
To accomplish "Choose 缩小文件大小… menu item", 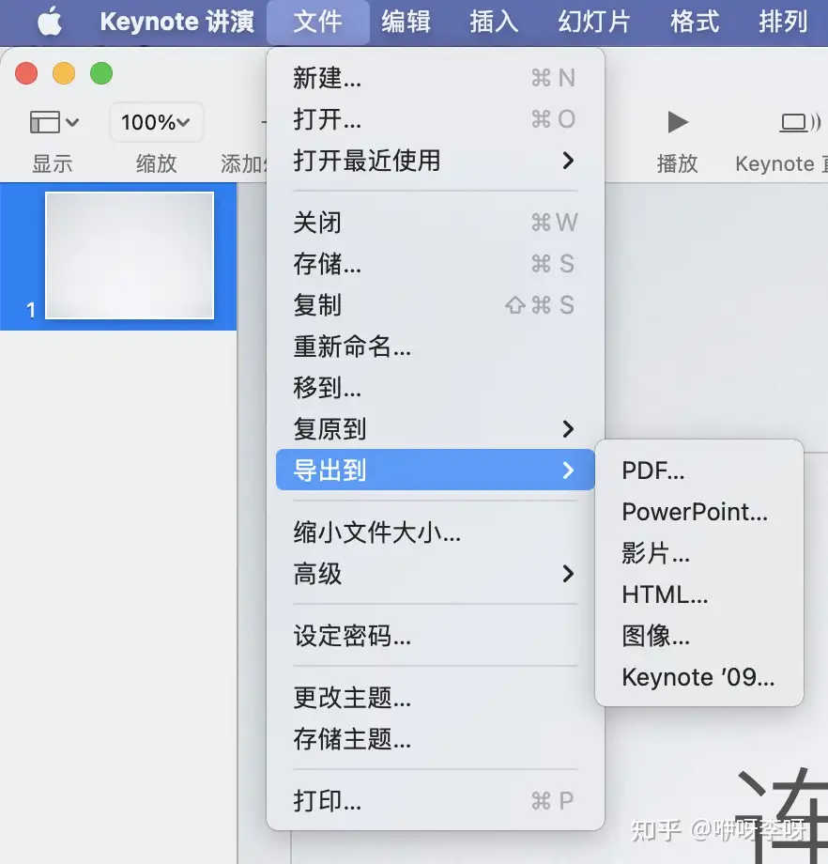I will tap(436, 532).
